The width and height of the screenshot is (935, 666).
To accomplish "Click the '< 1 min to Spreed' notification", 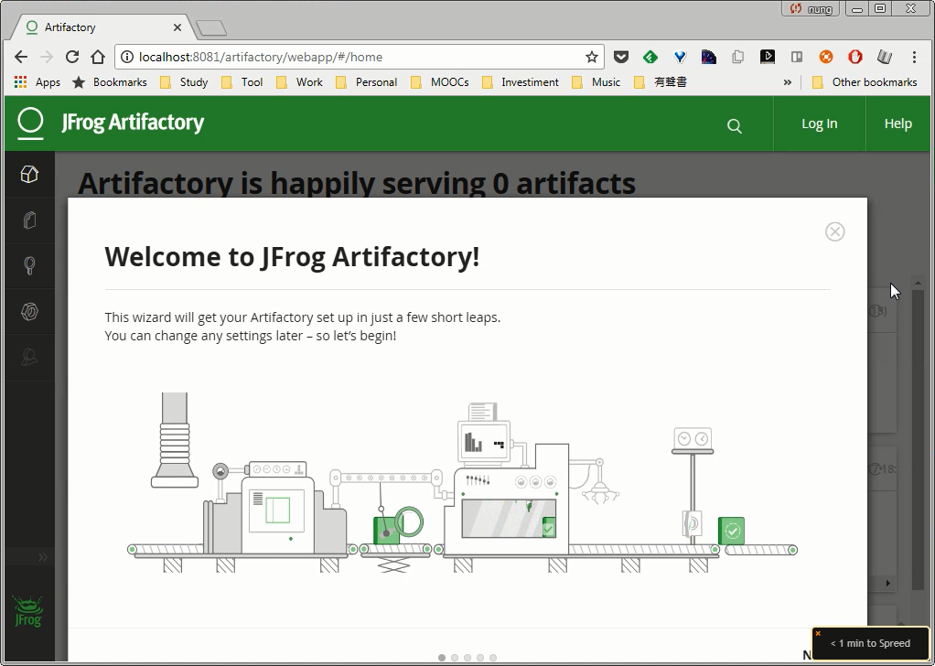I will coord(870,643).
